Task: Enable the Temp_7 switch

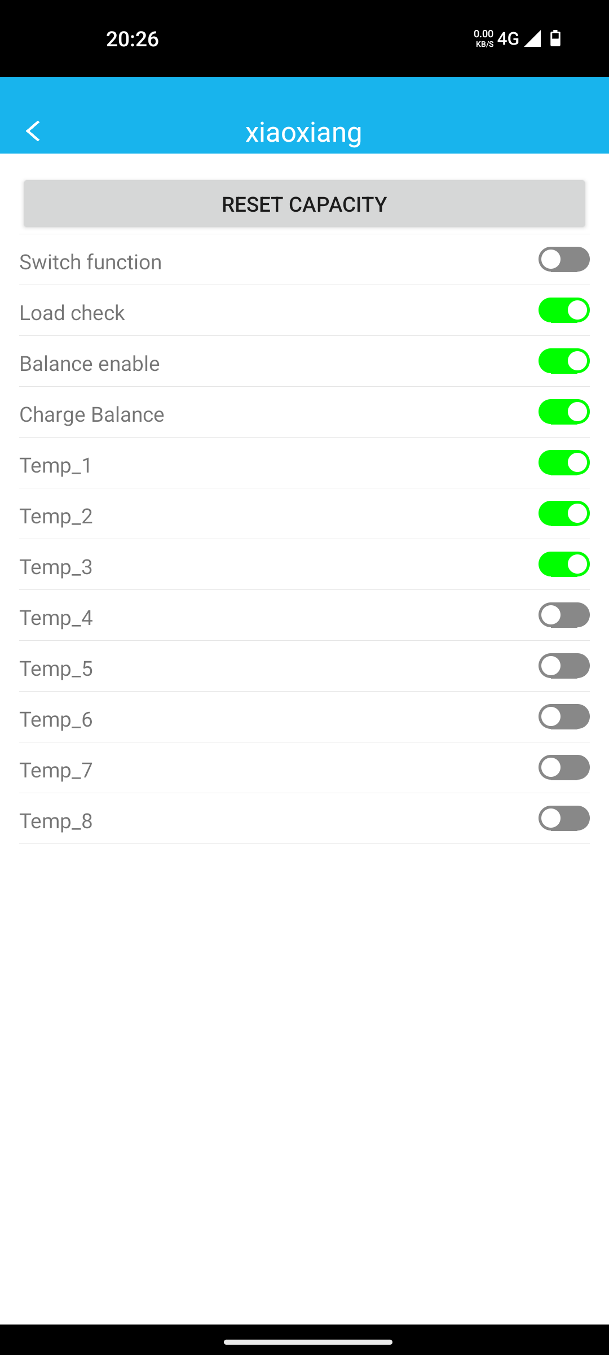Action: coord(563,768)
